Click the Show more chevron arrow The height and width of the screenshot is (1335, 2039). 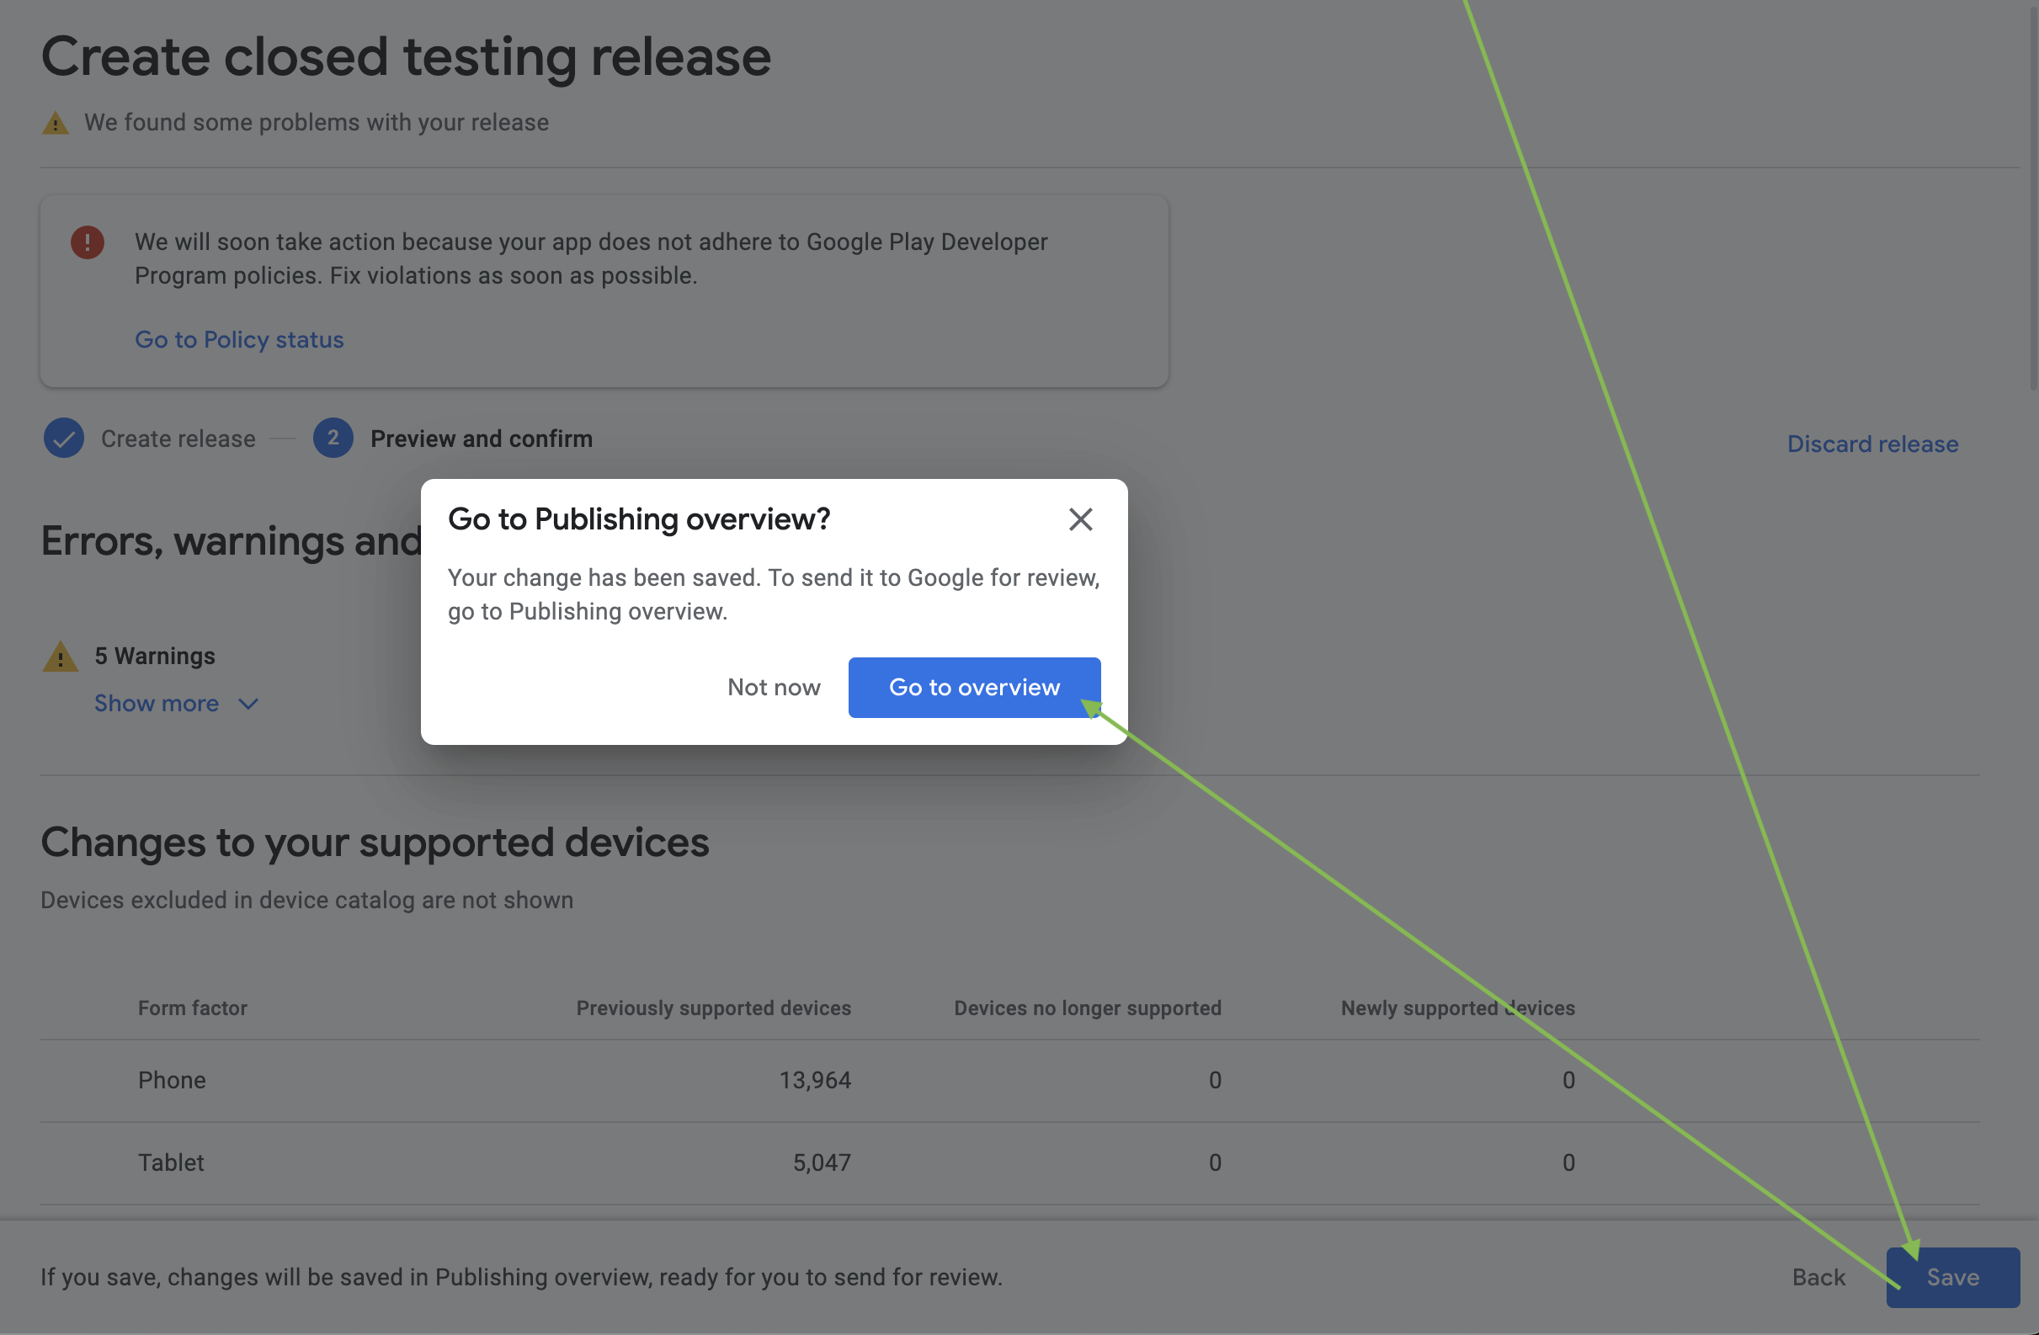(x=248, y=705)
